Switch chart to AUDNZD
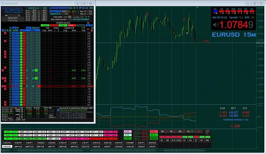This screenshot has height=154, width=266. tap(41, 143)
